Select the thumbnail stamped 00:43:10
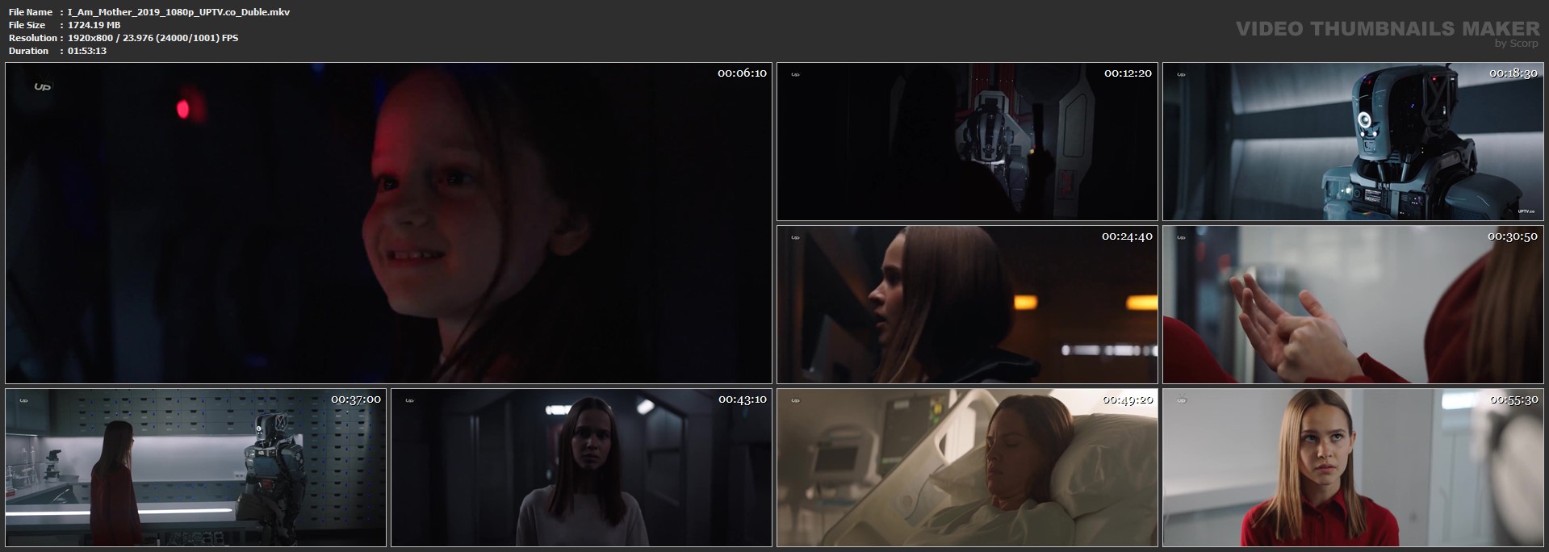Viewport: 1549px width, 552px height. coord(581,467)
